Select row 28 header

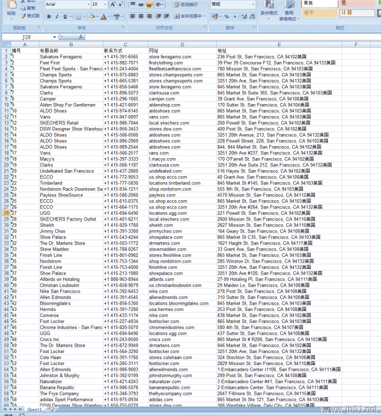point(6,213)
